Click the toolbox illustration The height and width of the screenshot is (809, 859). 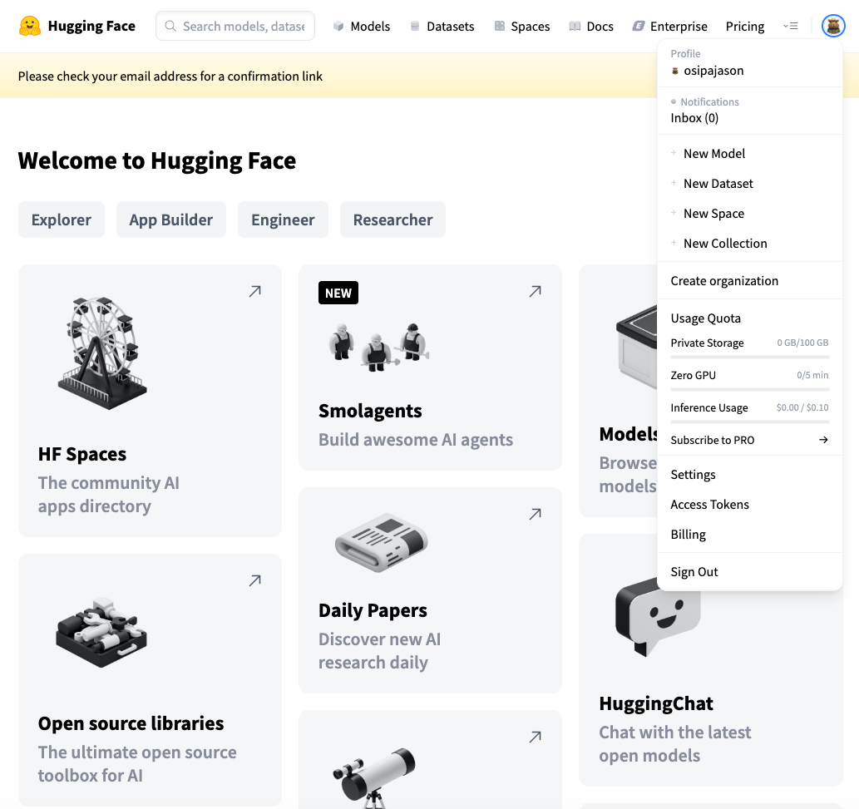[x=101, y=633]
